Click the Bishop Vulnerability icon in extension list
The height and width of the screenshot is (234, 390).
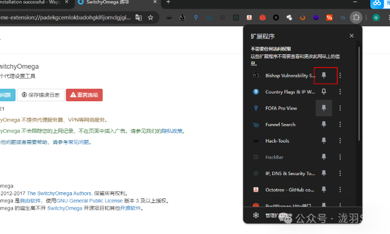pyautogui.click(x=256, y=75)
